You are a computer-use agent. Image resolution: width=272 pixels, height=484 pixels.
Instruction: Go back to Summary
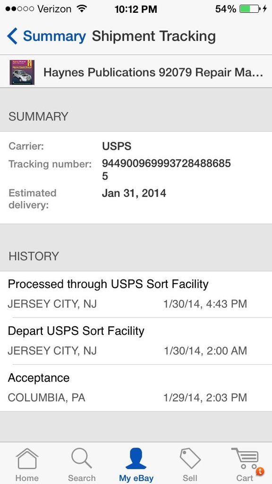point(54,36)
